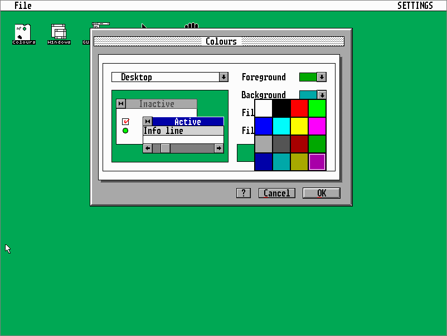This screenshot has height=336, width=447.
Task: Click the scrollbar thumb in the preview window
Action: tap(165, 148)
